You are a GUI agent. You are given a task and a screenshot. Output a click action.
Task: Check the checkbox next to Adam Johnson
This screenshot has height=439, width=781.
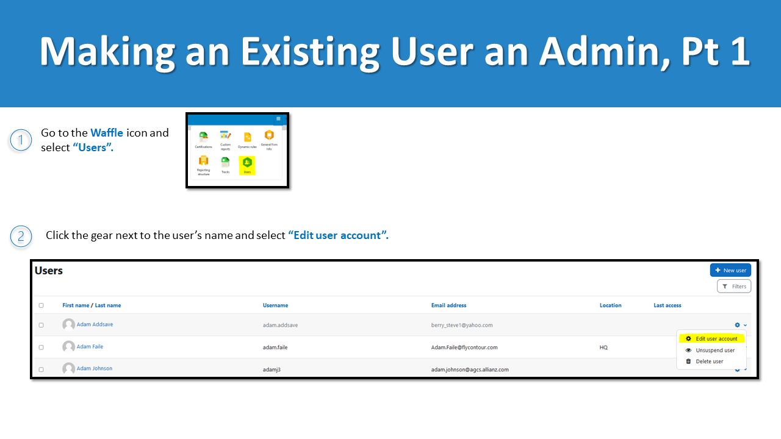point(41,369)
